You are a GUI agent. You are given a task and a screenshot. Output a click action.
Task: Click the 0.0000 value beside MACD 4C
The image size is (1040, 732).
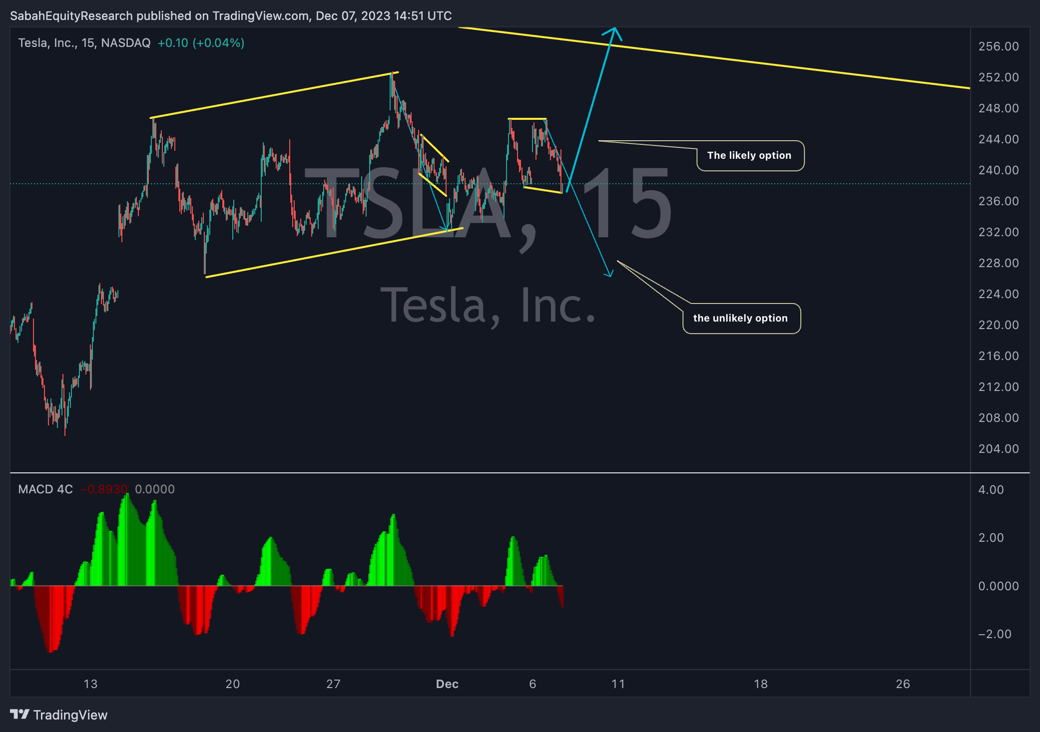155,489
